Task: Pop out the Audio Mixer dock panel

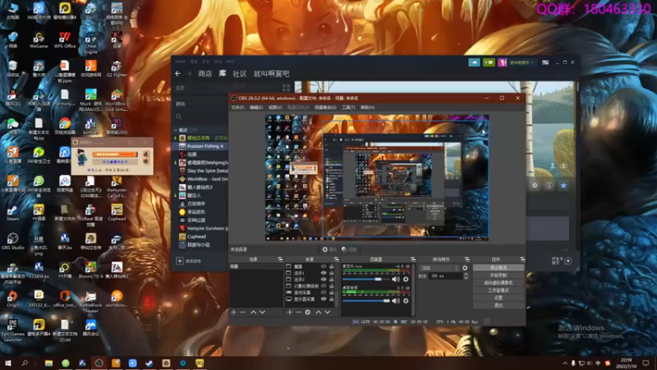Action: point(413,259)
